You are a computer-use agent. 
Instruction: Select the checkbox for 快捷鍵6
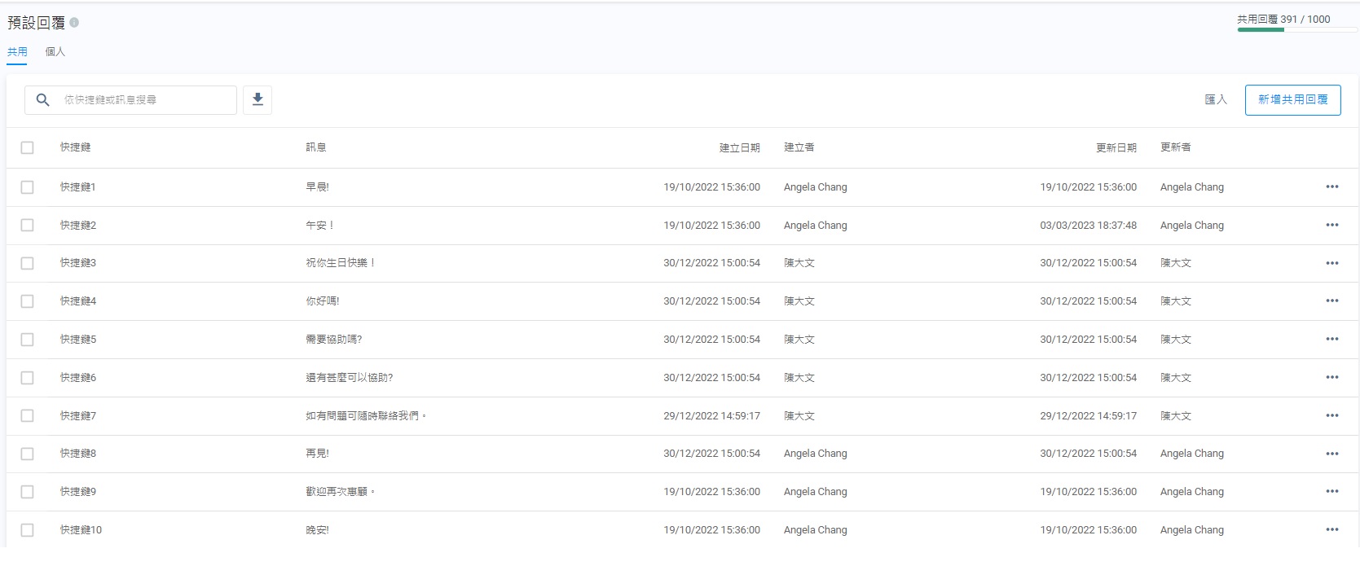[28, 377]
